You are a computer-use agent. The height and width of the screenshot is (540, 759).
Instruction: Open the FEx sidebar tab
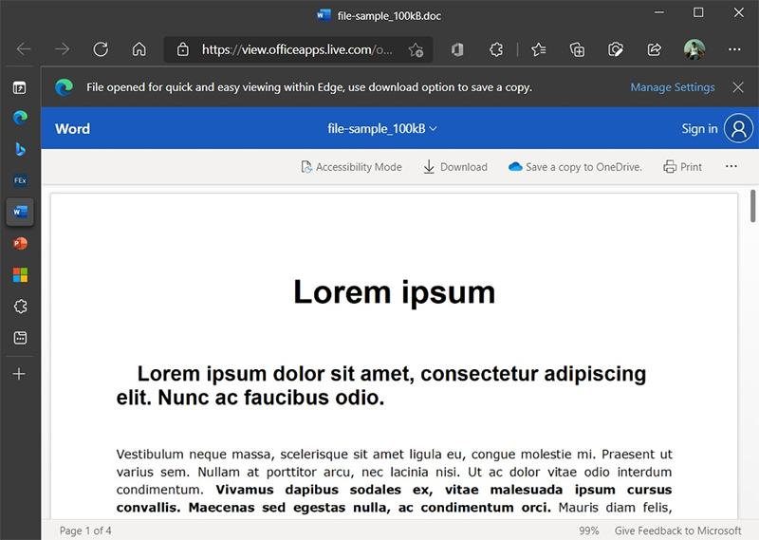[x=20, y=180]
